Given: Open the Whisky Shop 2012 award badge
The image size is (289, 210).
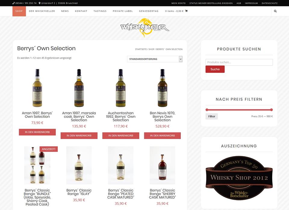Looking at the screenshot, I should coord(239,178).
